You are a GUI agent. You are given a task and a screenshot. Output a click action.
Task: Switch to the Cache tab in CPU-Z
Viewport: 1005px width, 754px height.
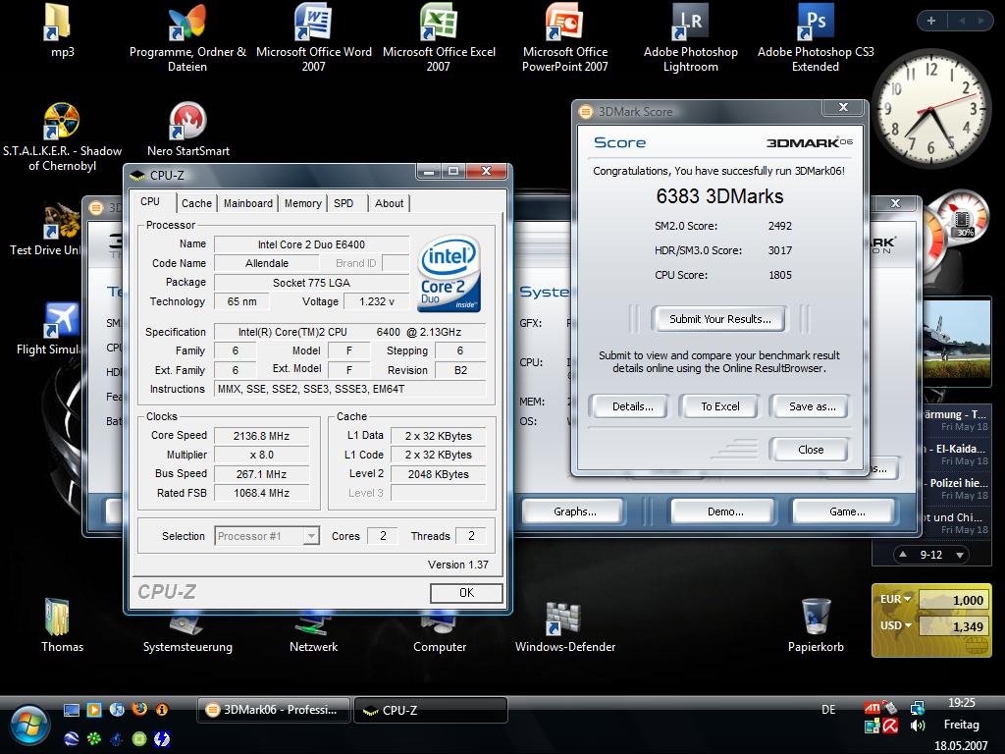pos(196,203)
